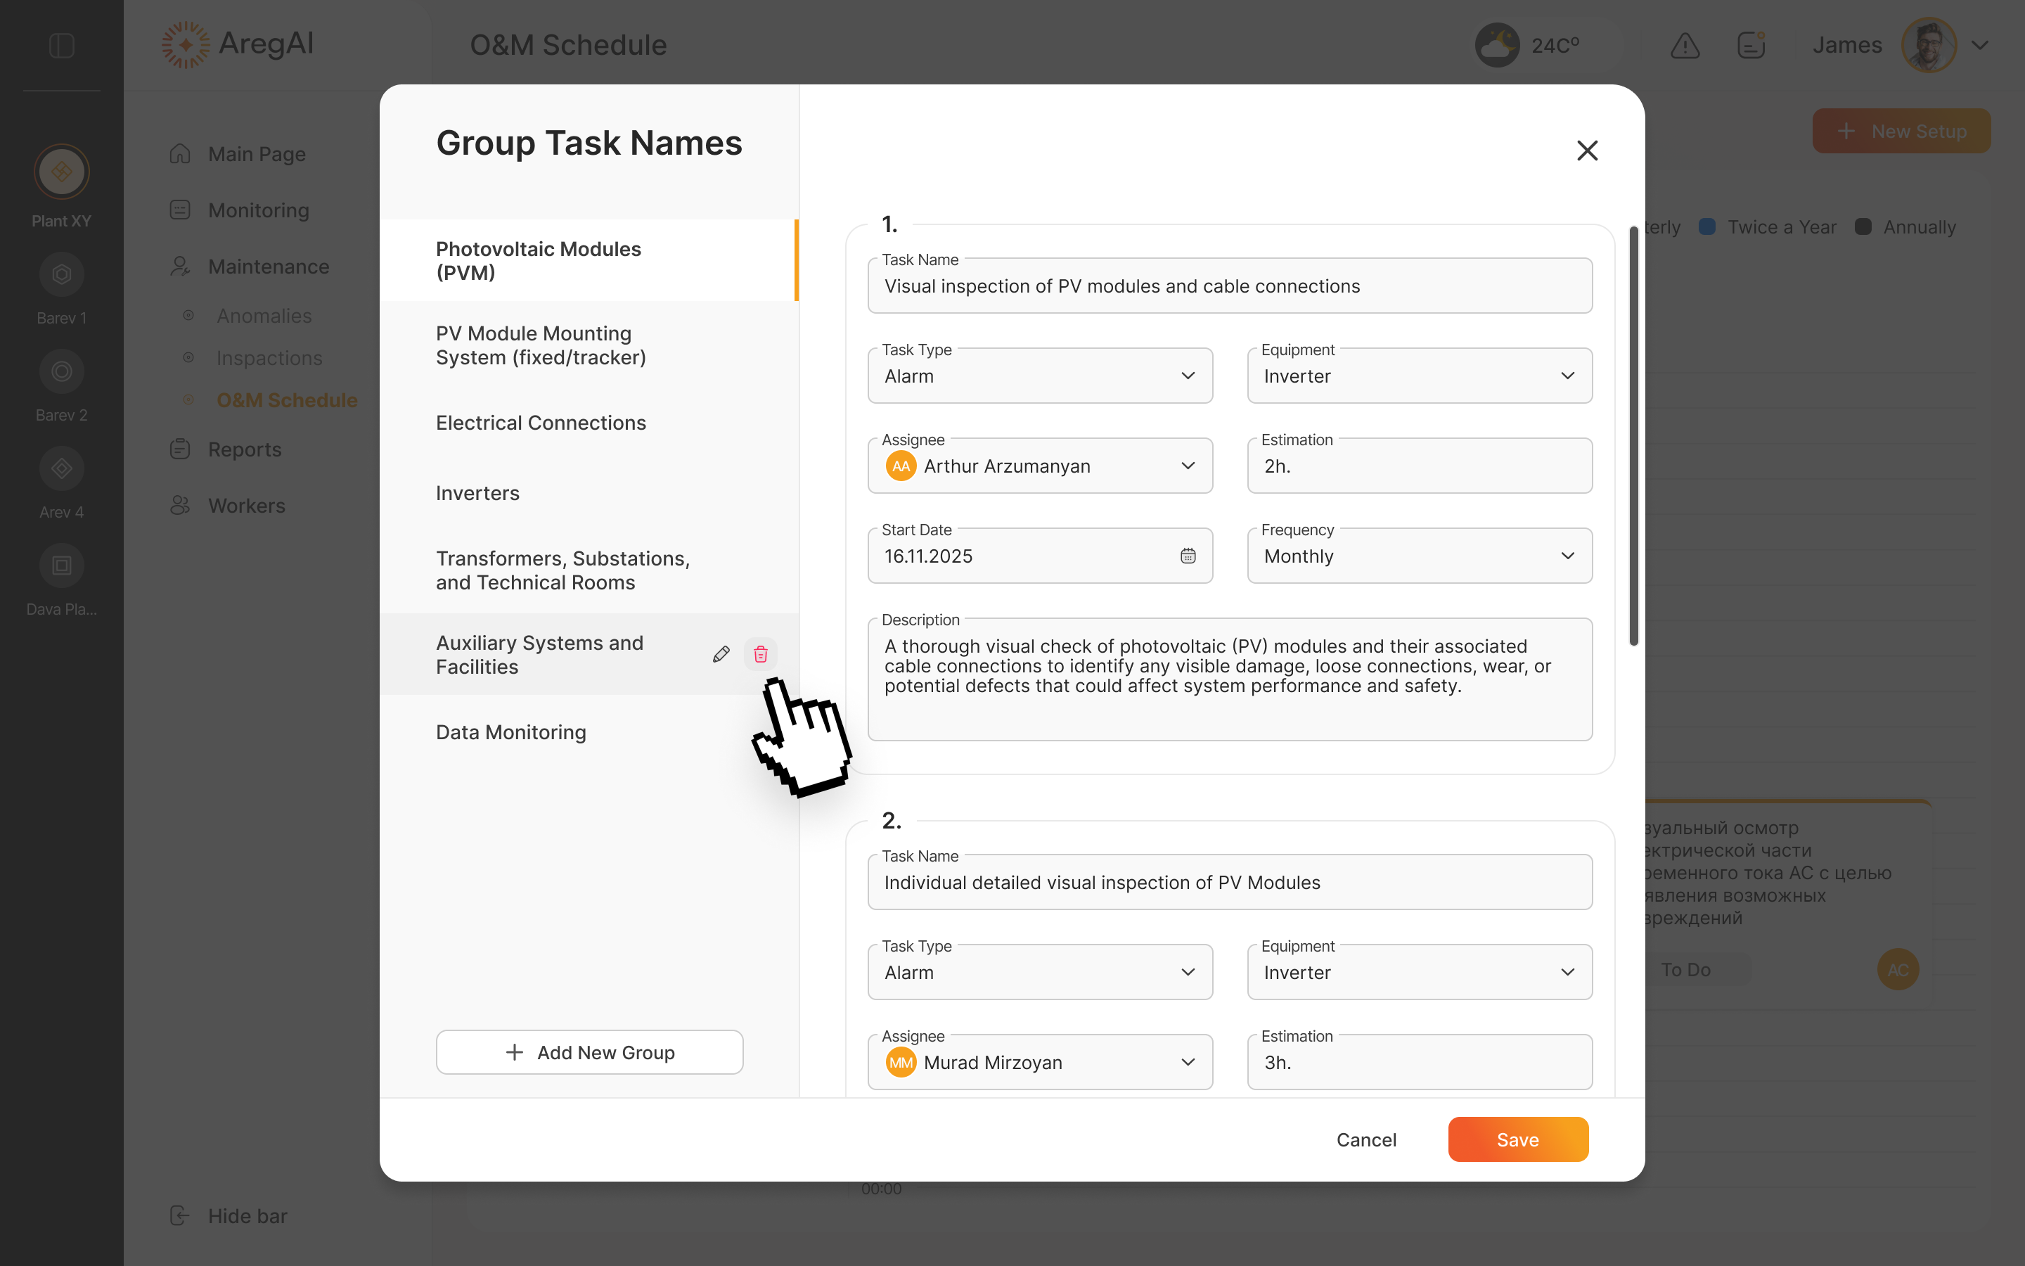
Task: Click the weather cloud icon
Action: point(1496,45)
